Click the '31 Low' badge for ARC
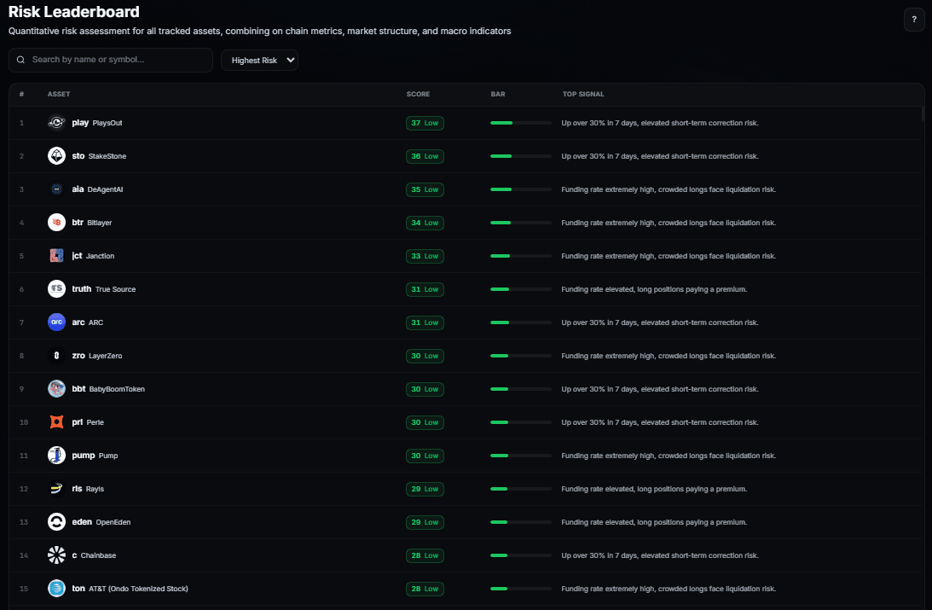Image resolution: width=932 pixels, height=610 pixels. 425,322
